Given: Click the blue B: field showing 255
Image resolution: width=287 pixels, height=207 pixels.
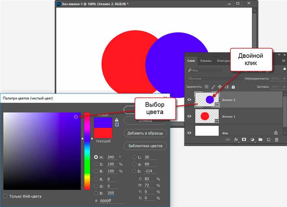Looking at the screenshot, I should tap(112, 193).
